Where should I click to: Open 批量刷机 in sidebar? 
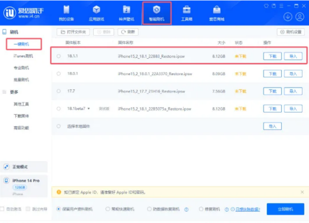(x=21, y=80)
